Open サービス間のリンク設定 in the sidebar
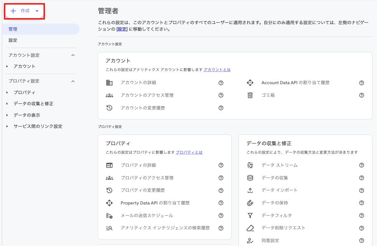The image size is (377, 246). click(x=38, y=126)
